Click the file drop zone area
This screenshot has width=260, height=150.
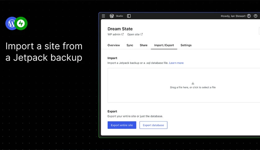[x=184, y=85]
